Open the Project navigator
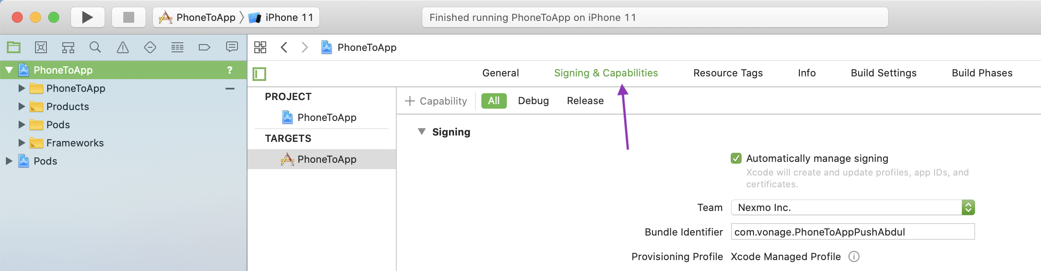The width and height of the screenshot is (1041, 271). point(13,47)
